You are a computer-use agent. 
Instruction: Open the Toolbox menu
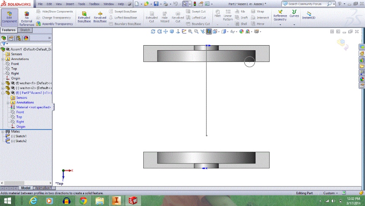tap(94, 4)
